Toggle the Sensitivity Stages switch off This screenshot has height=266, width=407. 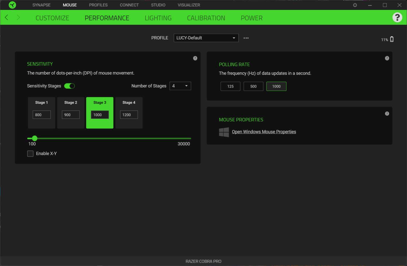click(69, 86)
